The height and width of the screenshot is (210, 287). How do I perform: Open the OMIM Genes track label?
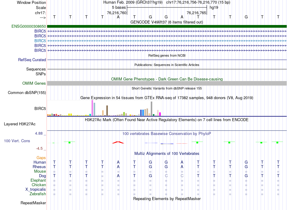34,83
